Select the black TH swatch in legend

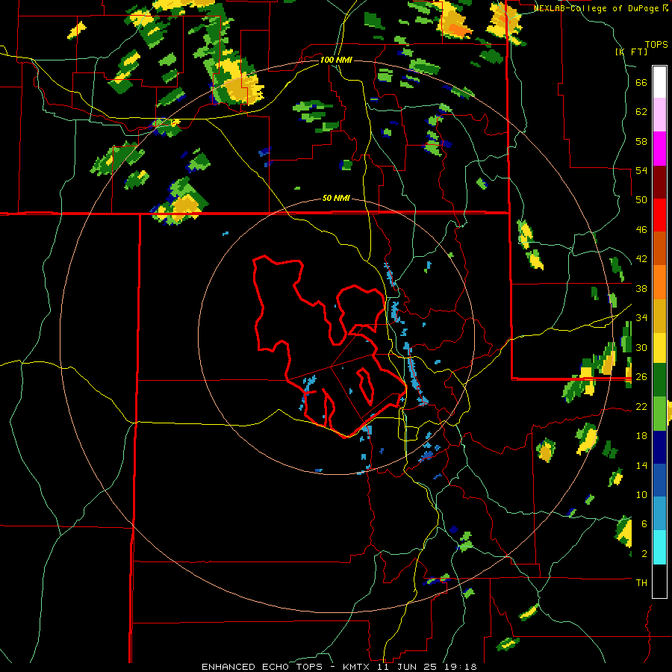(659, 581)
